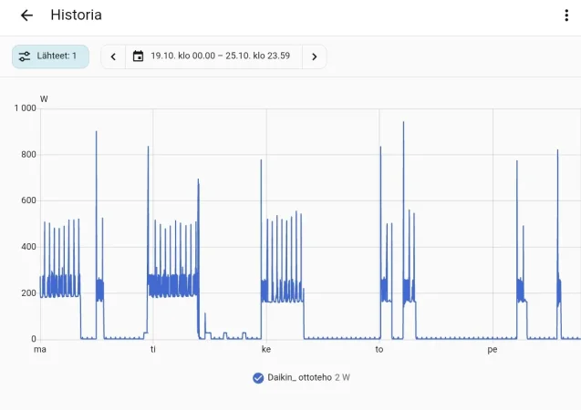
Task: Open the calendar icon date picker
Action: click(138, 56)
